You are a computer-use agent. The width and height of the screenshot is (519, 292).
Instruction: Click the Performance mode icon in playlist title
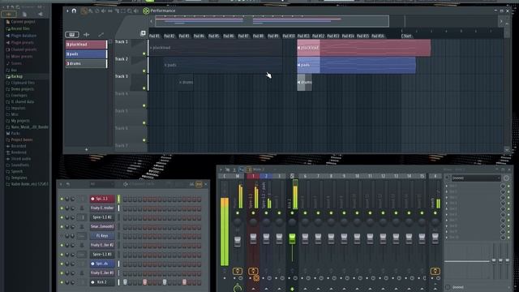[146, 11]
